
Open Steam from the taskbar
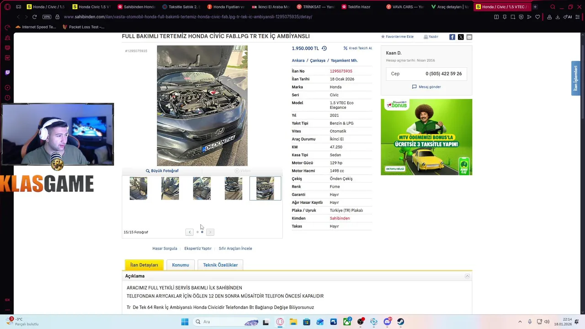pyautogui.click(x=401, y=322)
